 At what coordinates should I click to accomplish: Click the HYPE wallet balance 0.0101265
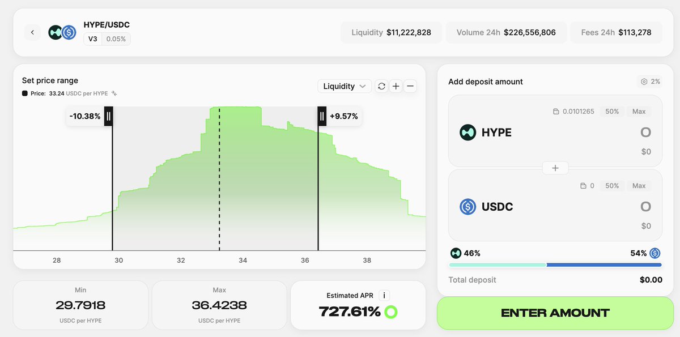[x=573, y=112]
